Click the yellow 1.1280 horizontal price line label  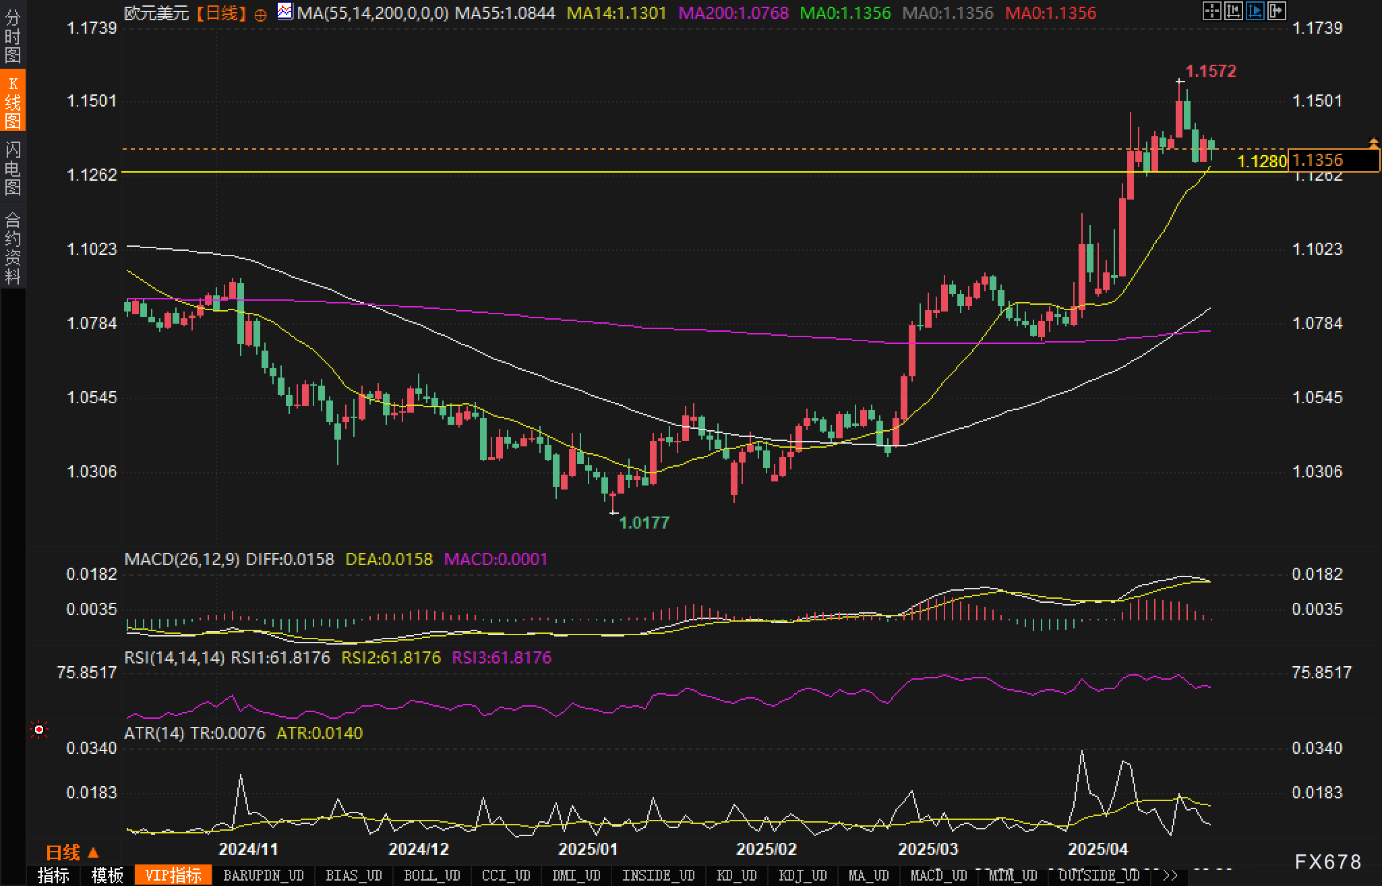(1262, 161)
